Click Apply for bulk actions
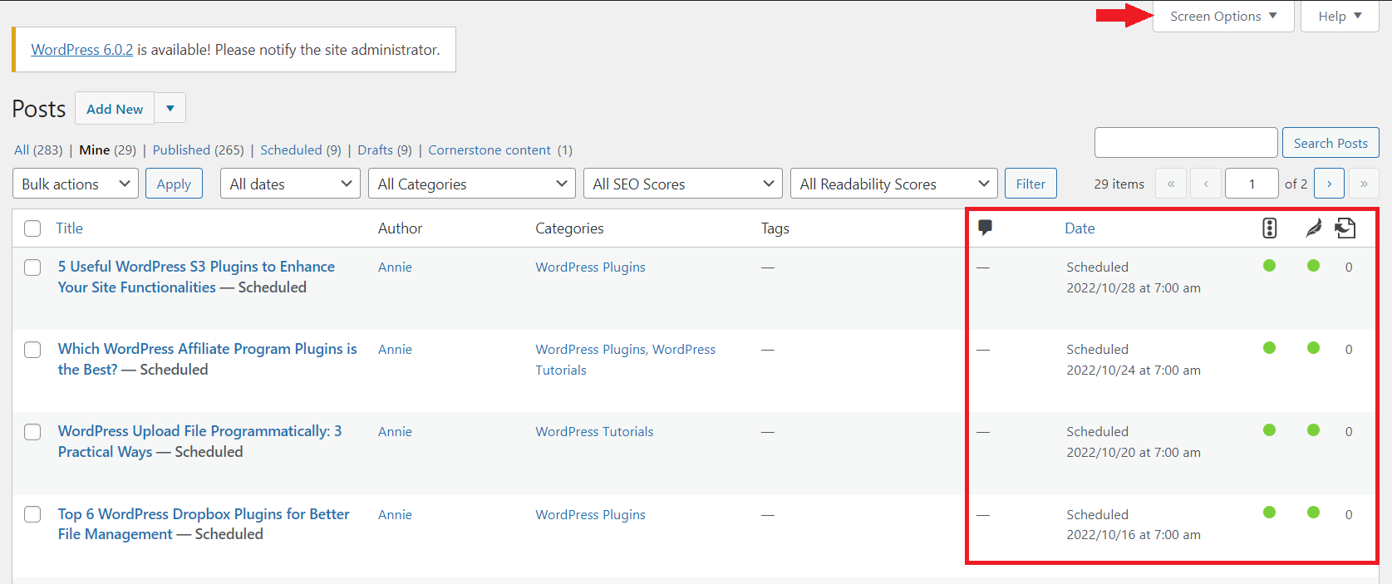Image resolution: width=1392 pixels, height=584 pixels. tap(174, 184)
